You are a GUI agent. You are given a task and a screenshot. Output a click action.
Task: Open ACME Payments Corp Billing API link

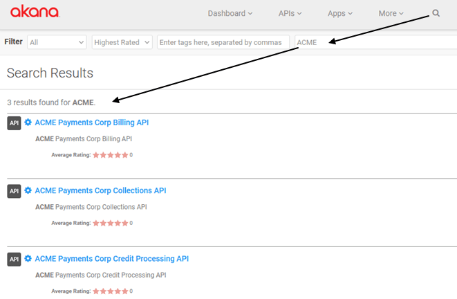coord(92,123)
